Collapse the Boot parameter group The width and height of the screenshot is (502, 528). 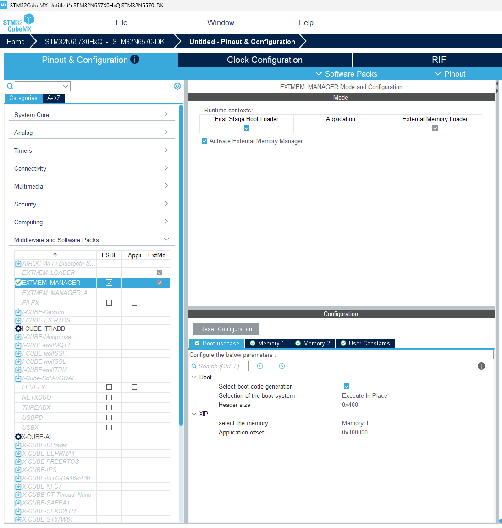194,377
